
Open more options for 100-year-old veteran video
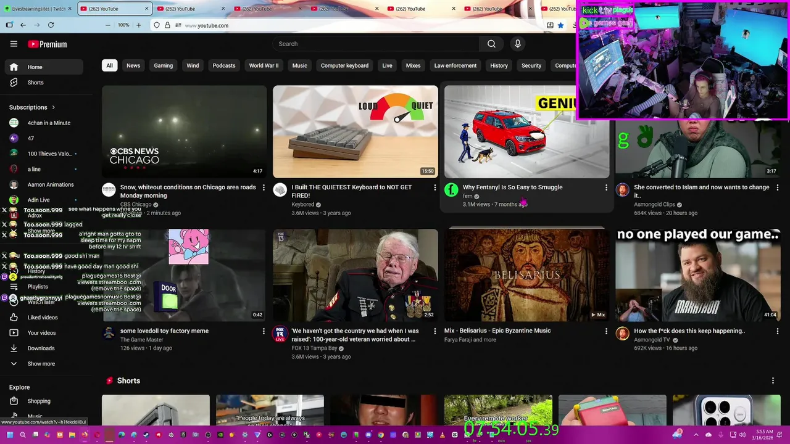click(x=434, y=331)
